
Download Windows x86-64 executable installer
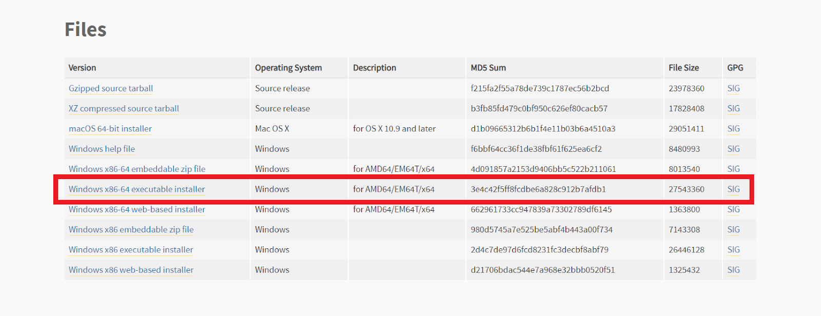137,189
